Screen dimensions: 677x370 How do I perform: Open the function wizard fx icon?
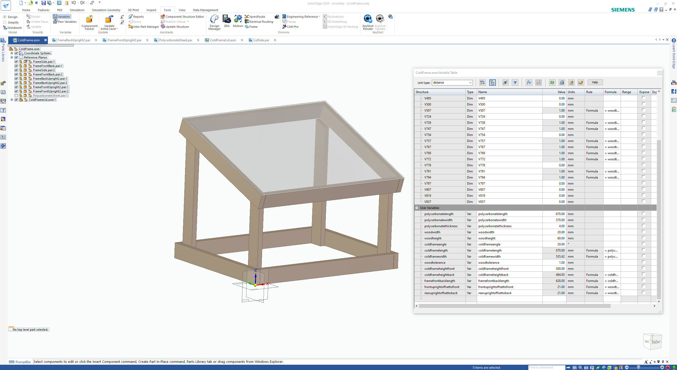(529, 83)
